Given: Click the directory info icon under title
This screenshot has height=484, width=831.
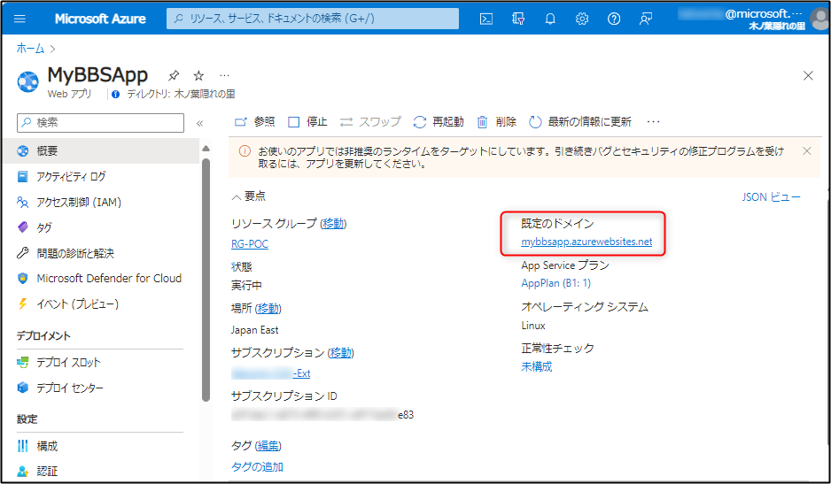Looking at the screenshot, I should pos(115,95).
